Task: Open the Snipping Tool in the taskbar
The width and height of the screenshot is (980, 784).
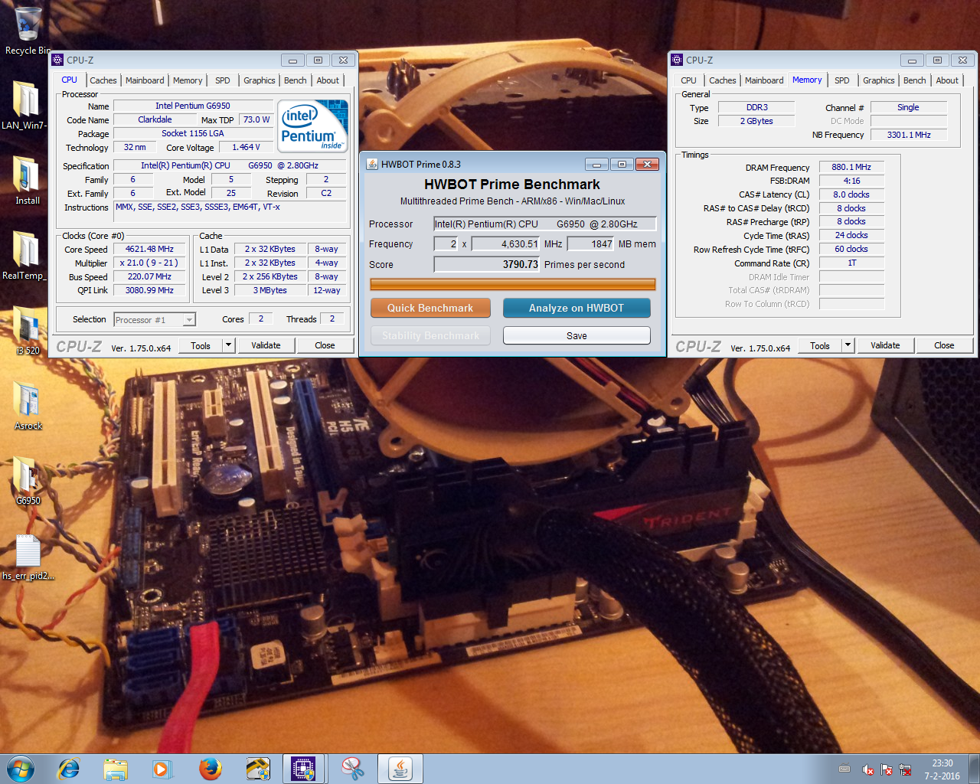Action: point(352,769)
